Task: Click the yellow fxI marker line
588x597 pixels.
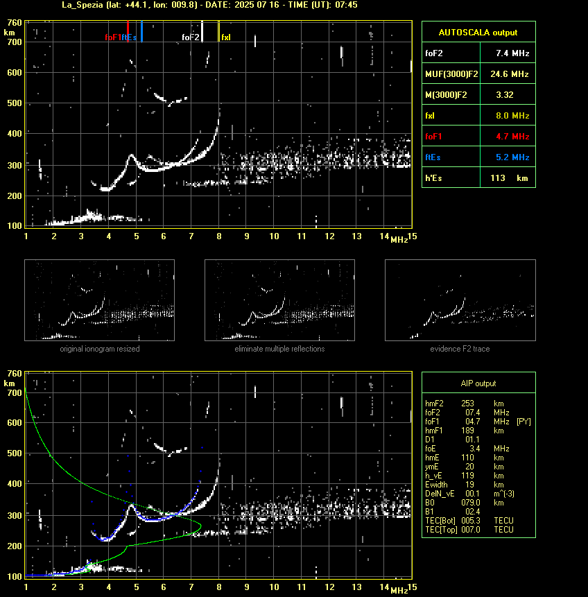Action: point(218,31)
